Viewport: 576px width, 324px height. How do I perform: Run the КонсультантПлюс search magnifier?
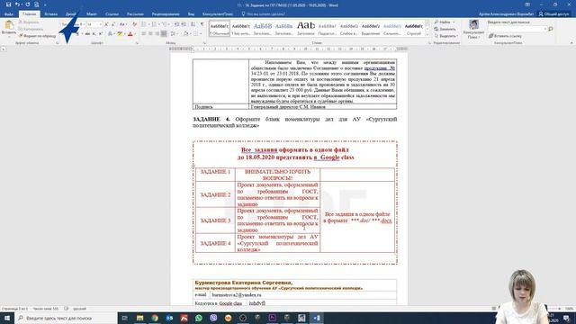[550, 29]
